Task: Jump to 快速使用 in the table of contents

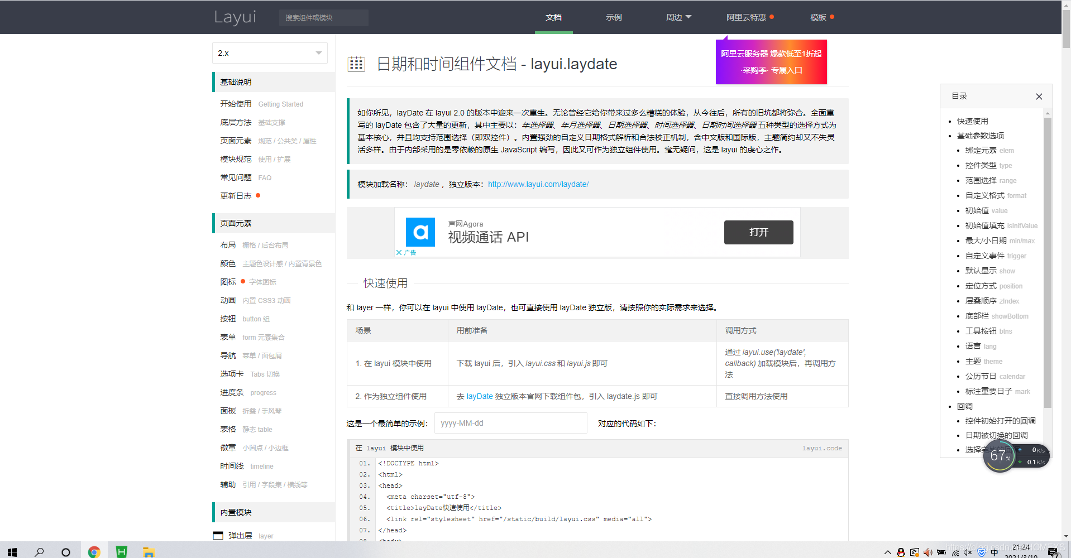Action: click(972, 121)
